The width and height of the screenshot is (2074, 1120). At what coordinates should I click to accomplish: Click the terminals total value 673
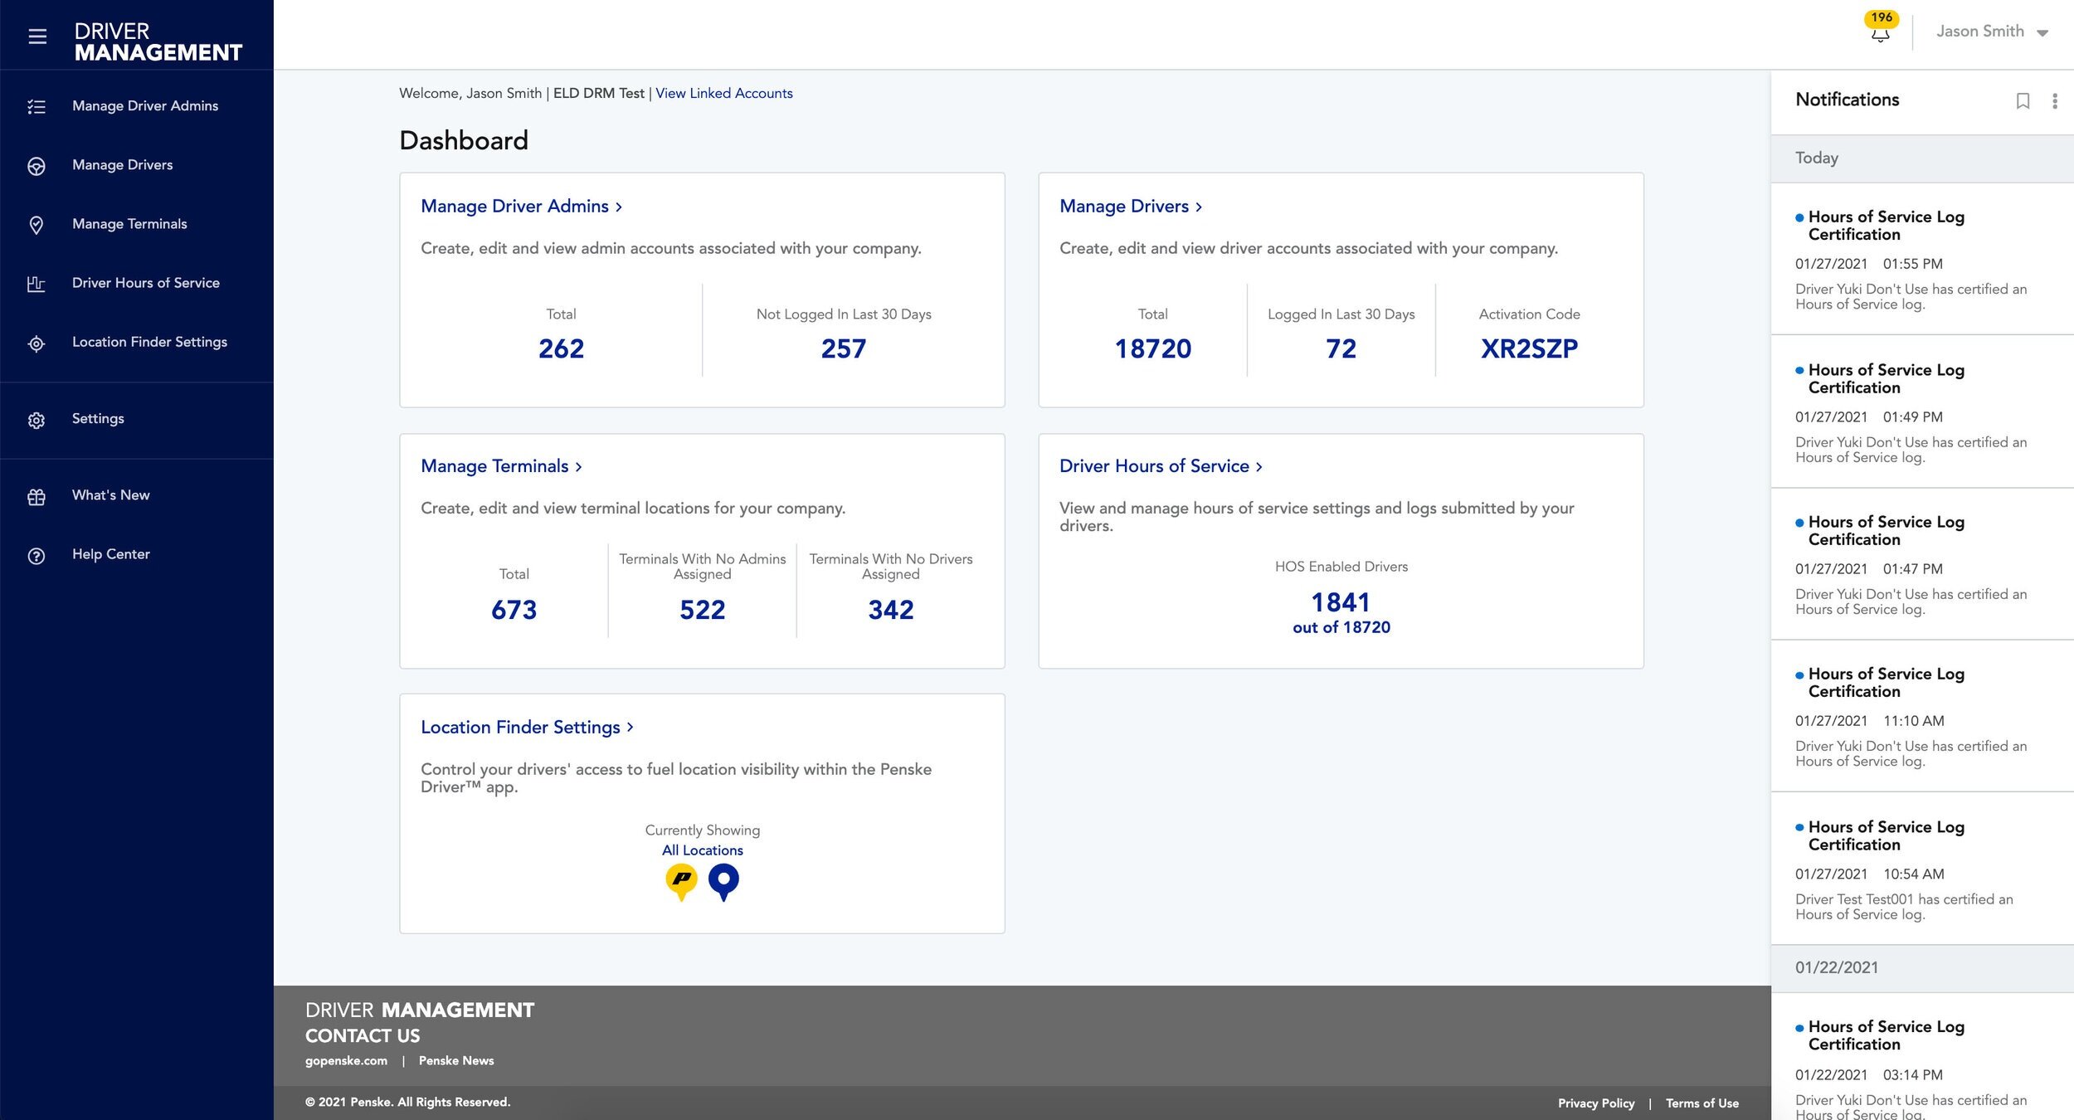click(514, 610)
